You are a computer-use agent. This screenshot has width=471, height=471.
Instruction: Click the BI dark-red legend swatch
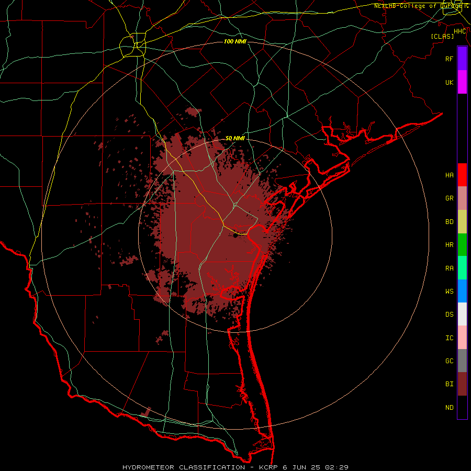coord(462,384)
